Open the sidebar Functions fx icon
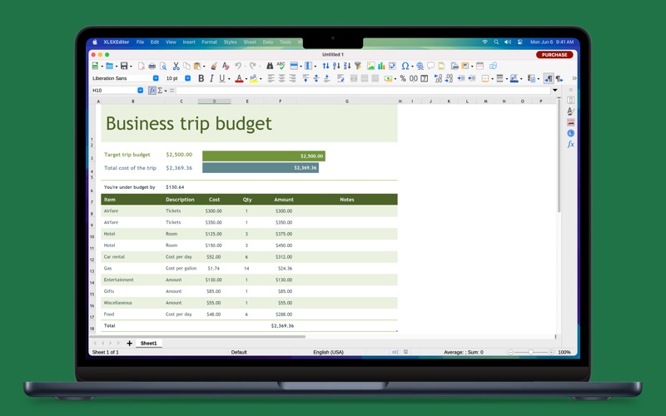666x416 pixels. pos(570,144)
